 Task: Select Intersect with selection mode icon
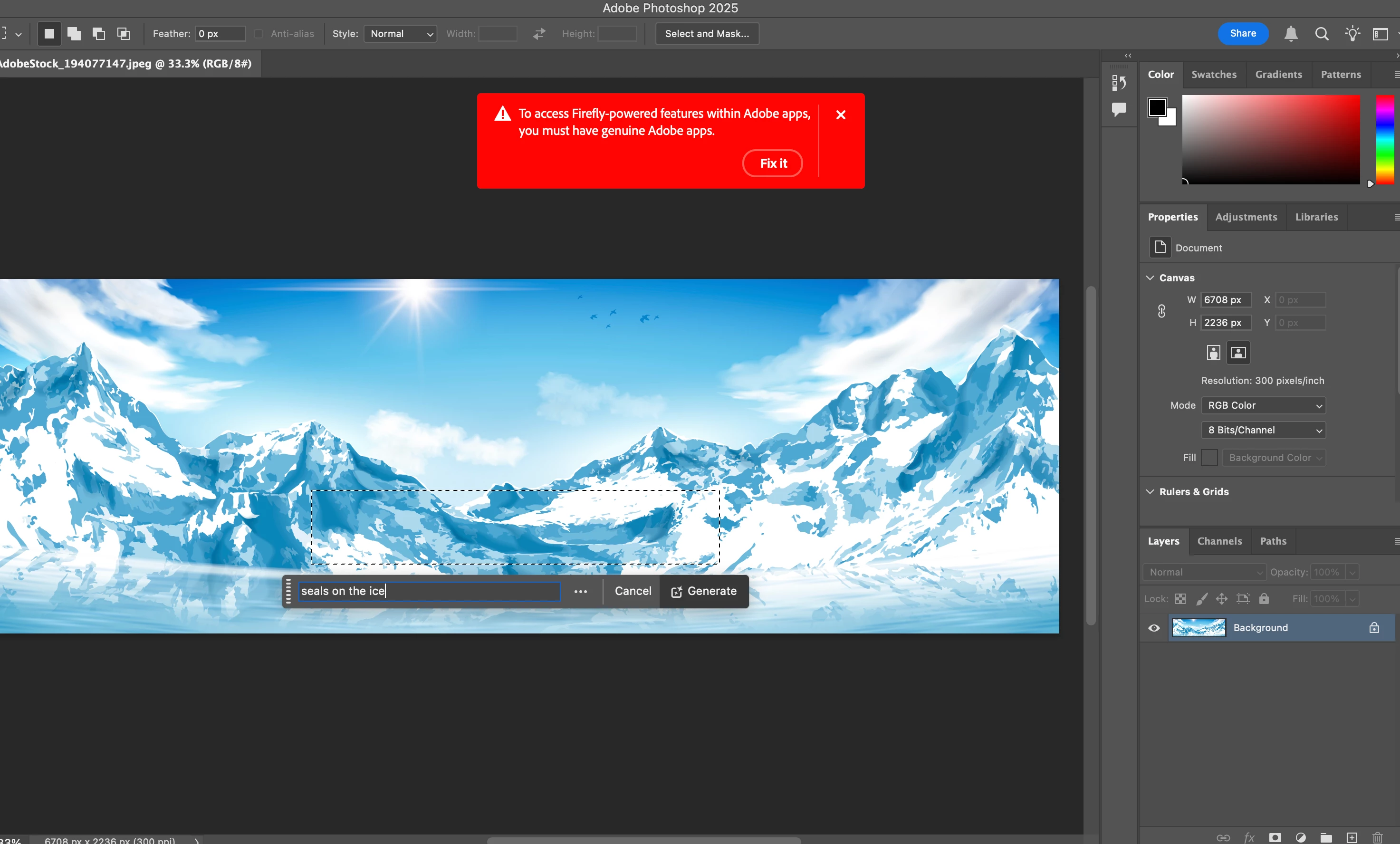pos(123,34)
